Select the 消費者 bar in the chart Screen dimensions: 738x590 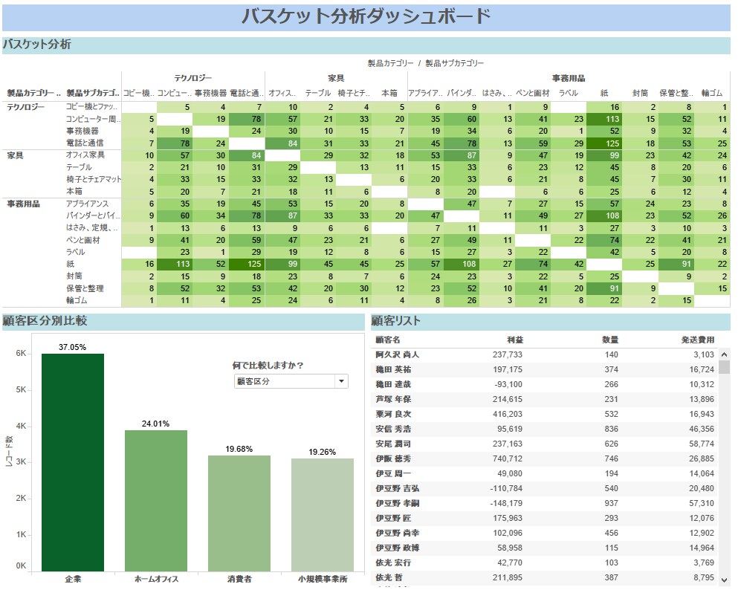(x=239, y=513)
